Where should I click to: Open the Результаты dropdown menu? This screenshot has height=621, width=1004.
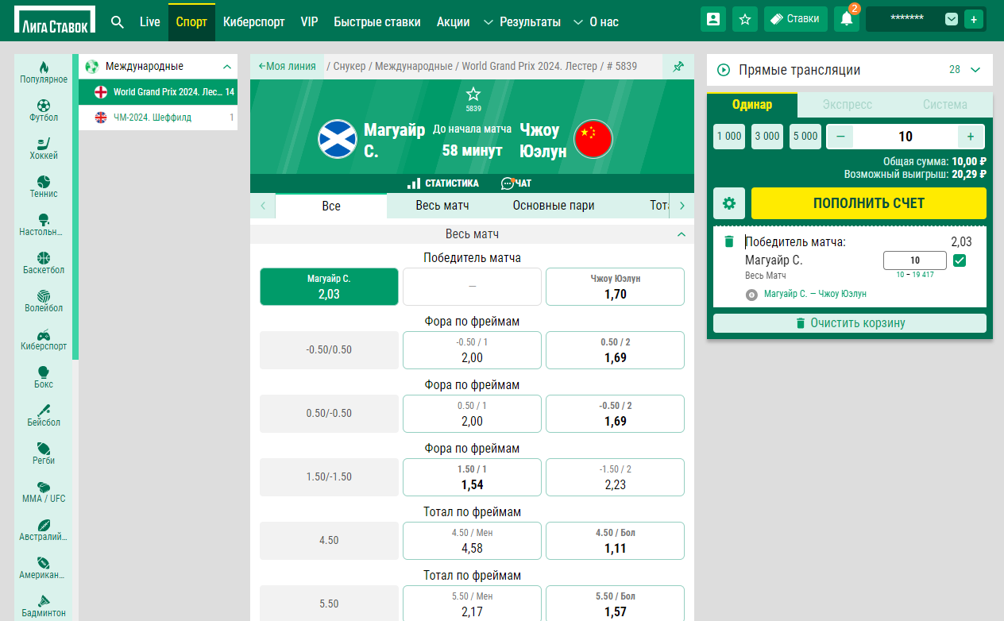[x=522, y=22]
